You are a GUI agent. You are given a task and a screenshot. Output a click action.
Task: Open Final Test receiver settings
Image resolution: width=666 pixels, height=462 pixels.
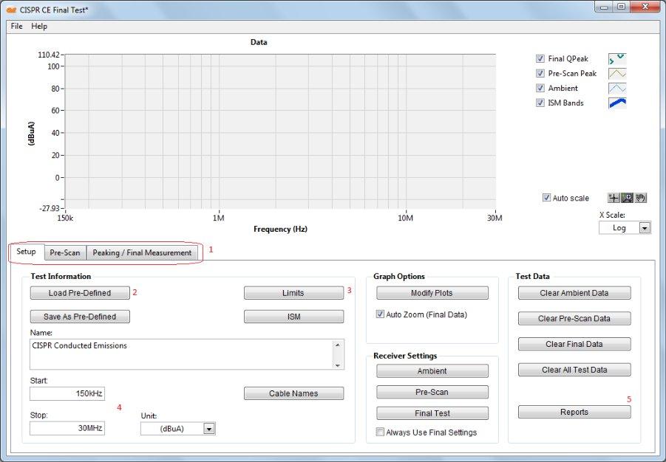pos(432,413)
